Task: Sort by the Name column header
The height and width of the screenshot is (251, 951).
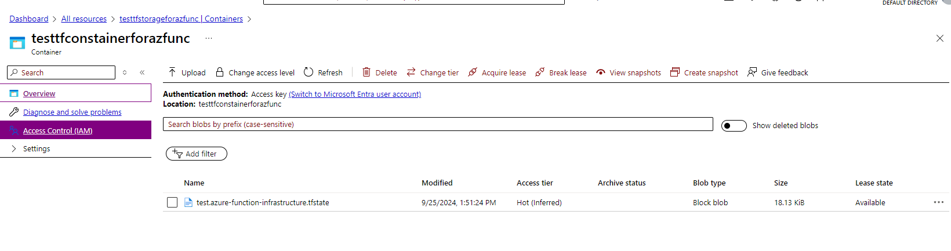Action: point(194,183)
